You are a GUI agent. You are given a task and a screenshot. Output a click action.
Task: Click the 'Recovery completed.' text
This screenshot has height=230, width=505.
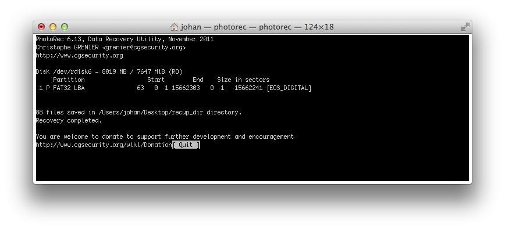69,121
